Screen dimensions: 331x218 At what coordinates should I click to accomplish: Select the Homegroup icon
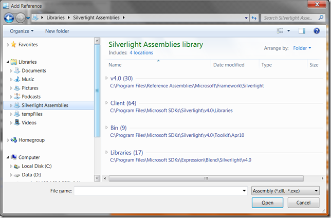pos(14,140)
